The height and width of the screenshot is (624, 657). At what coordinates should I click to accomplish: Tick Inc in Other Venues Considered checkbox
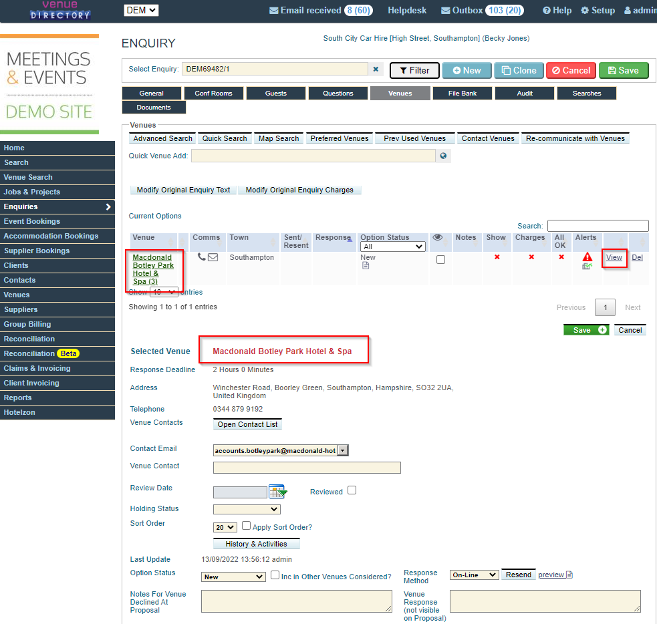(x=275, y=575)
